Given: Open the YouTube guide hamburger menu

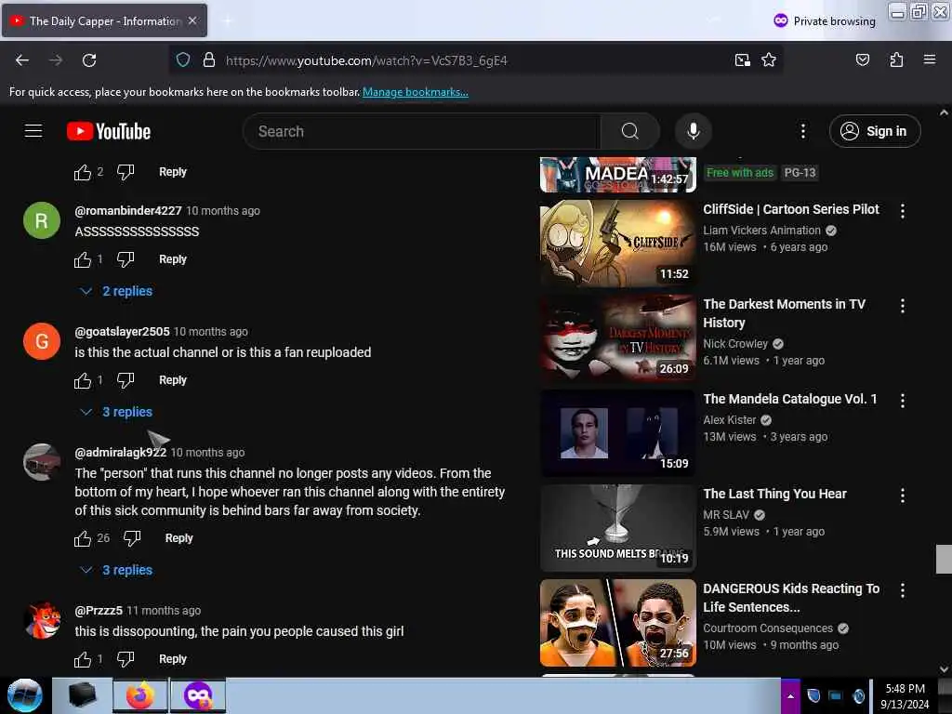Looking at the screenshot, I should click(x=33, y=130).
